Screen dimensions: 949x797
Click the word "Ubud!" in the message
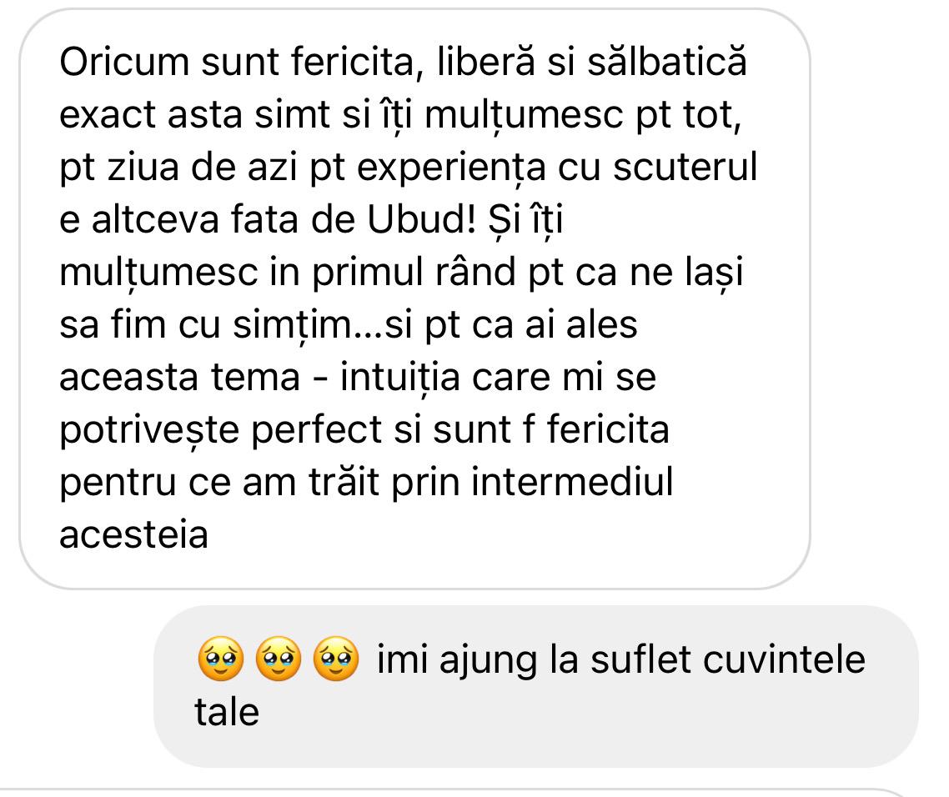click(x=421, y=219)
